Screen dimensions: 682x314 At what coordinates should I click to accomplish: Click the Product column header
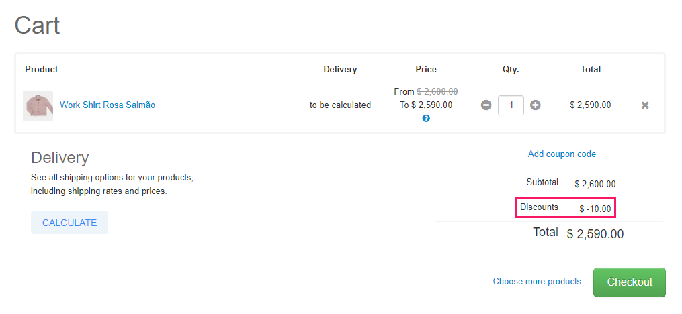[x=42, y=70]
